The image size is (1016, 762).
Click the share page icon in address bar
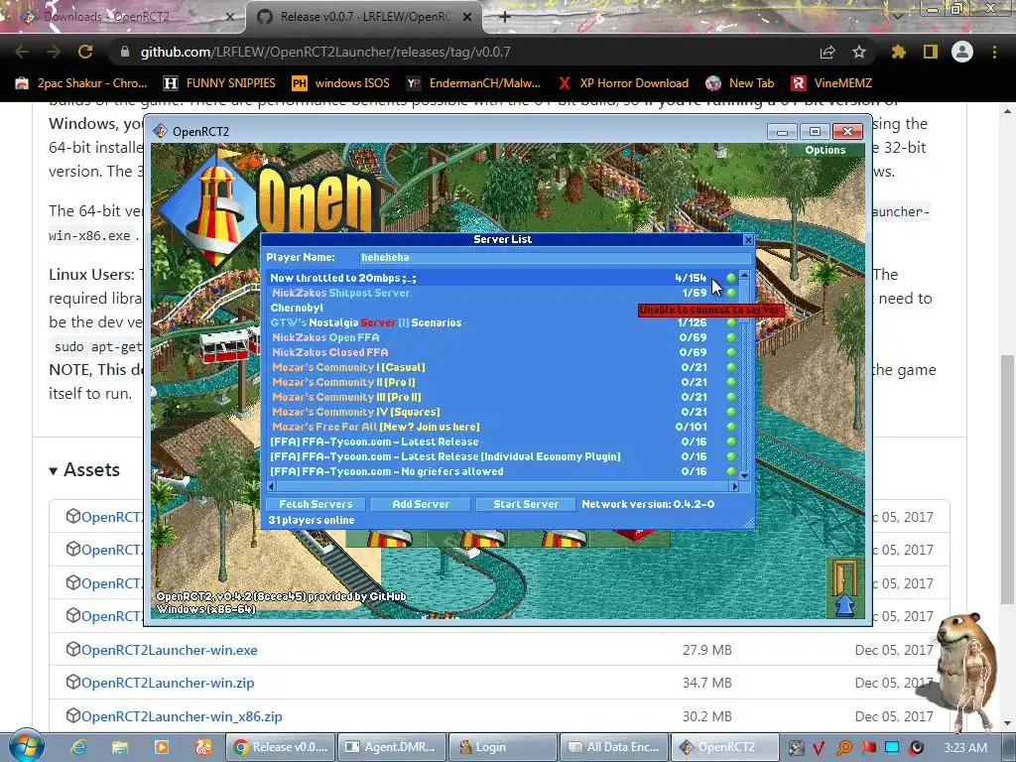827,52
